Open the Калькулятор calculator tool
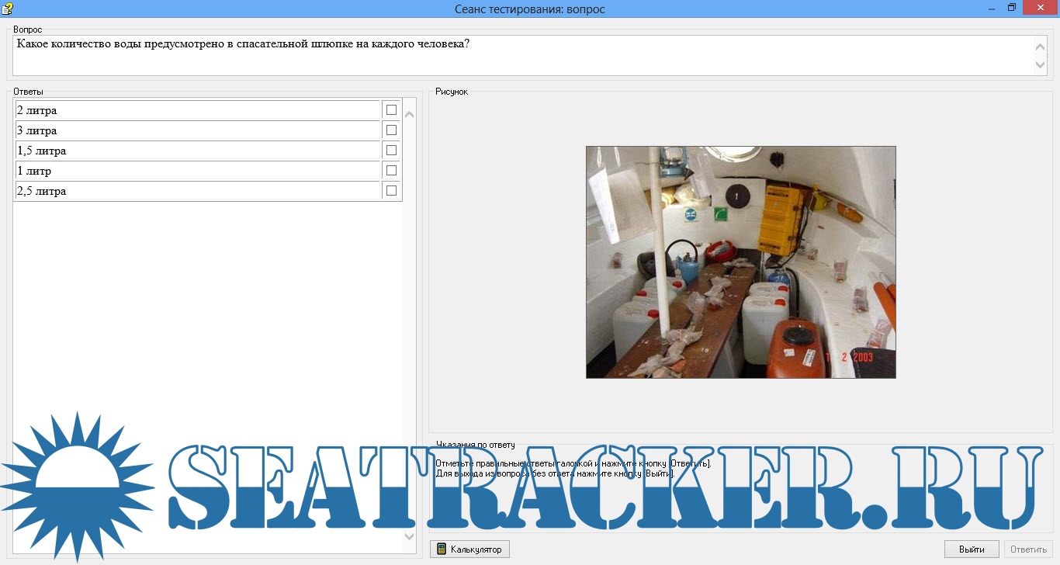Screen dimensions: 1060x565 click(x=469, y=549)
